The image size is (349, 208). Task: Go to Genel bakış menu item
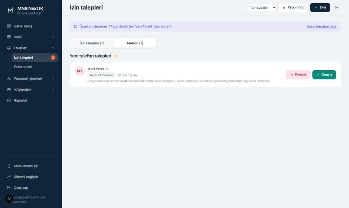point(31,26)
